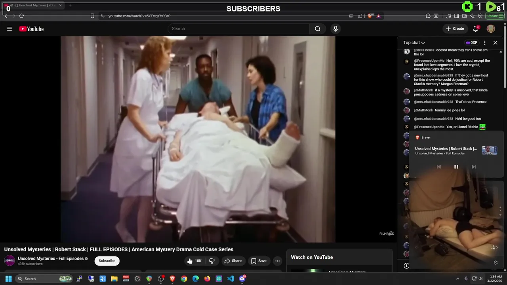Open Microsoft Edge from the taskbar
Viewport: 507px width, 285px height.
pyautogui.click(x=196, y=279)
